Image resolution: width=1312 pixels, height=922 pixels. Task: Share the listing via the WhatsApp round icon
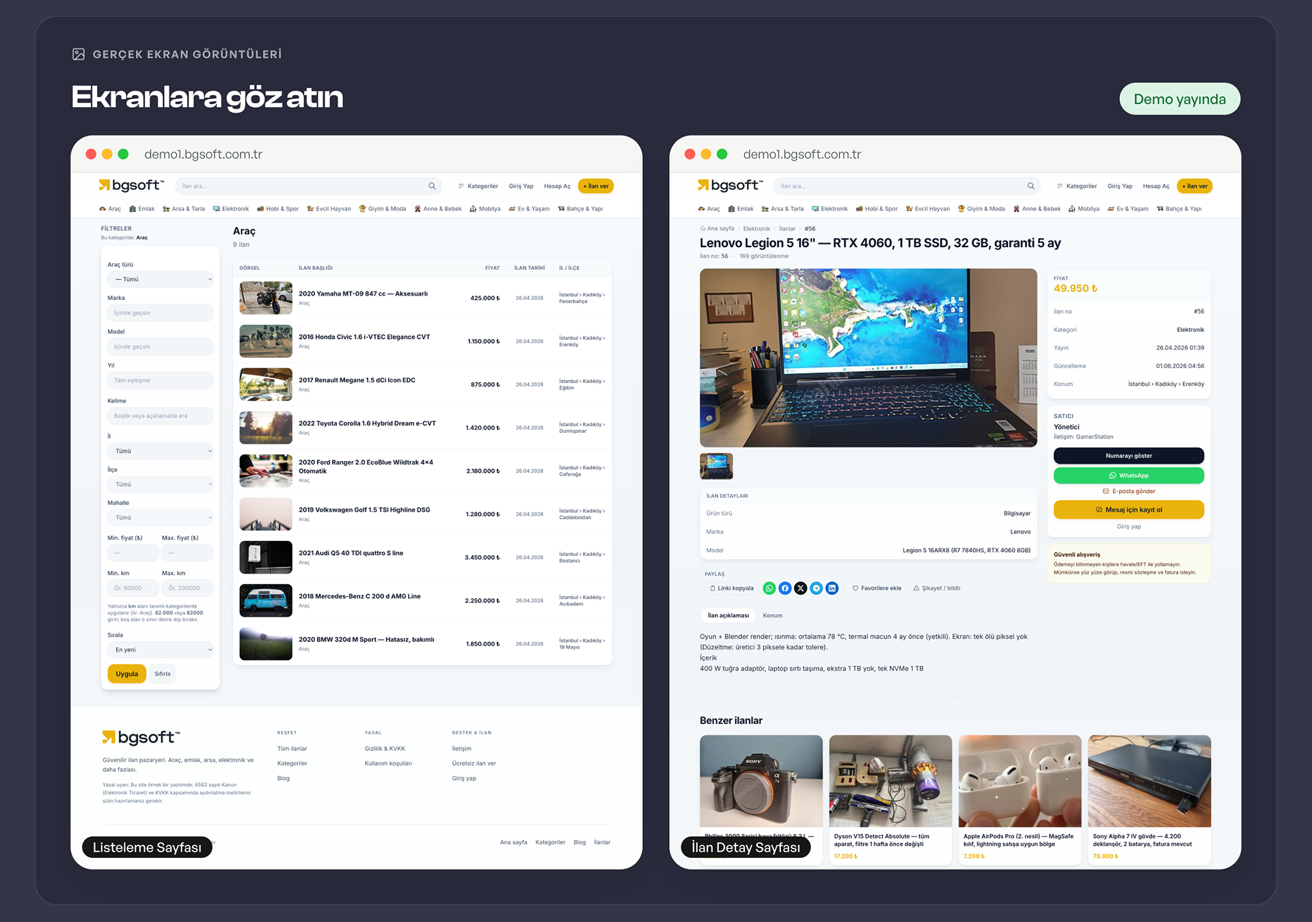(769, 588)
